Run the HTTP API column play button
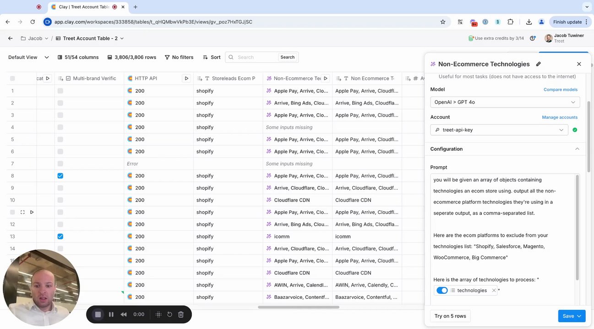Screen dimensions: 594x329 (186, 79)
